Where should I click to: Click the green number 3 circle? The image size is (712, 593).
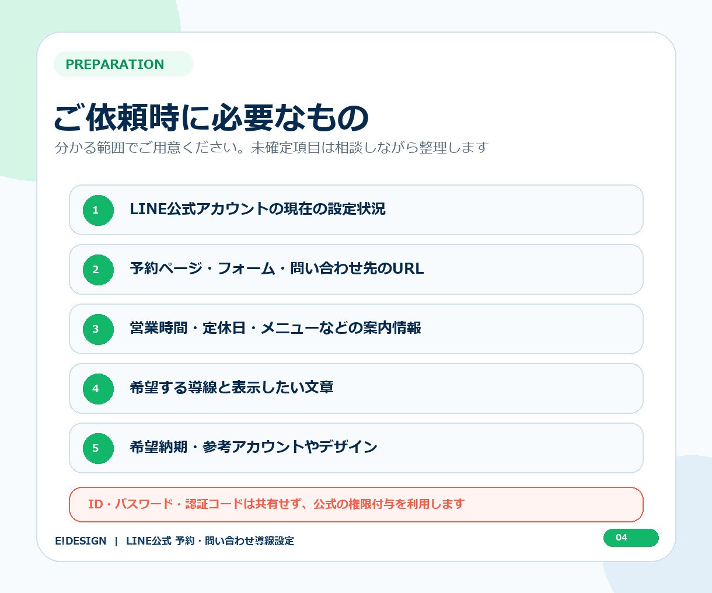98,329
